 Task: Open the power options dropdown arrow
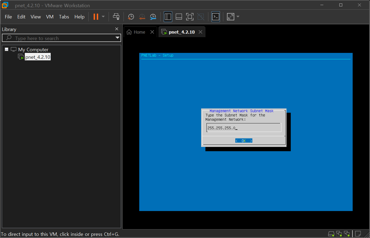pos(103,17)
